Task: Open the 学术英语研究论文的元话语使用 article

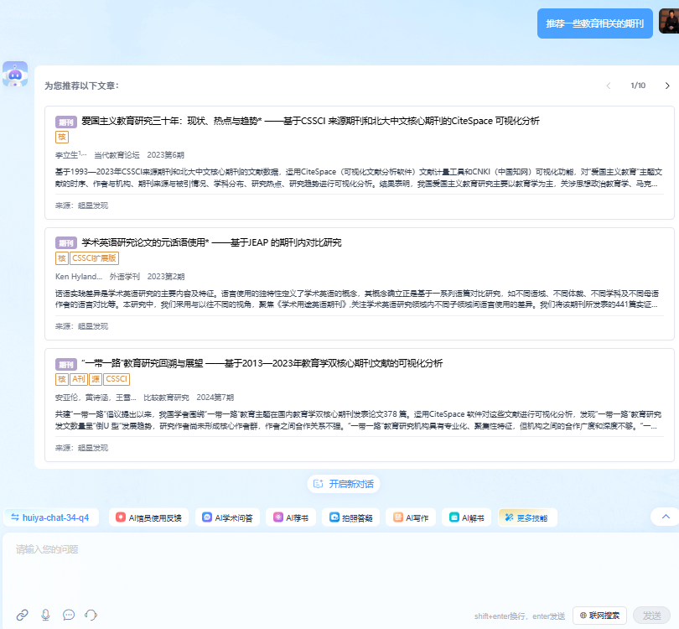Action: click(211, 242)
